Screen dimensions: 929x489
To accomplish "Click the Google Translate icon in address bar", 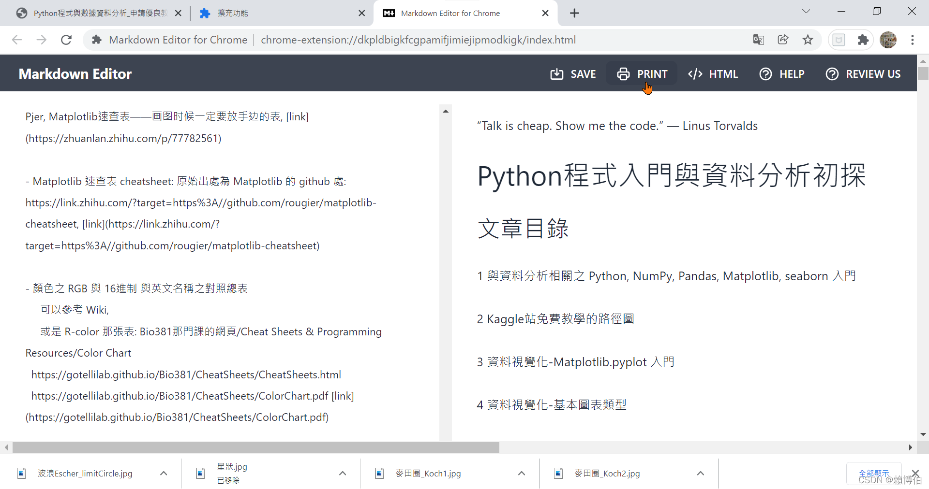I will tap(758, 40).
